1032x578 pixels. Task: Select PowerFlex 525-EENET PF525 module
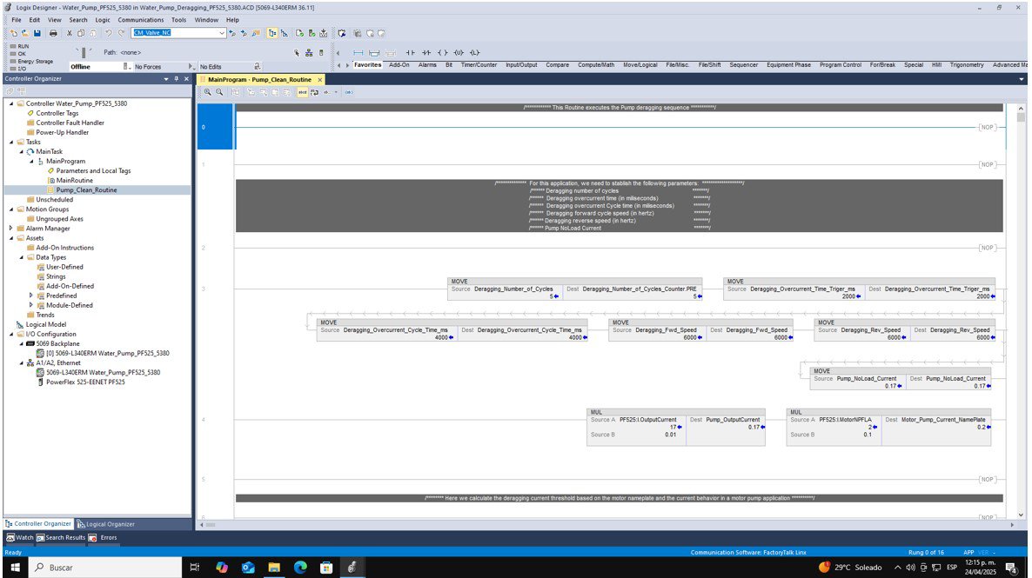pyautogui.click(x=85, y=382)
